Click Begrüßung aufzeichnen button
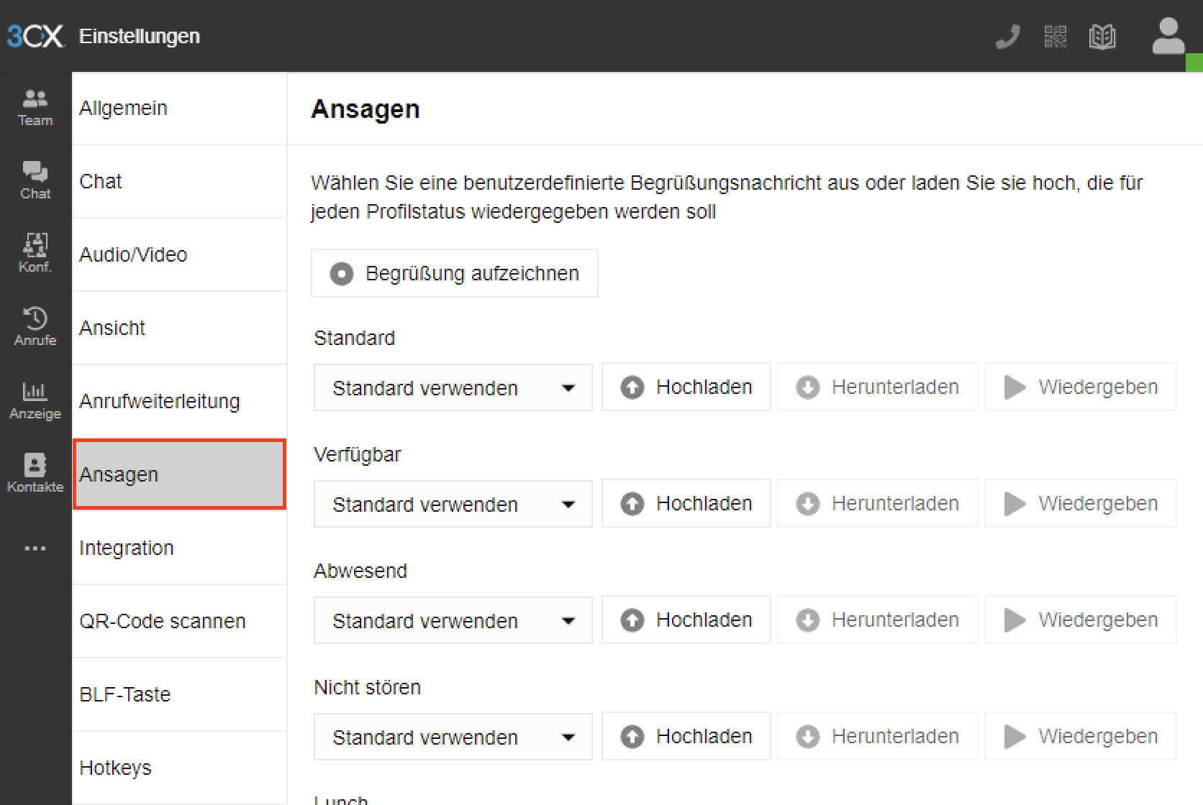This screenshot has height=805, width=1203. point(454,273)
